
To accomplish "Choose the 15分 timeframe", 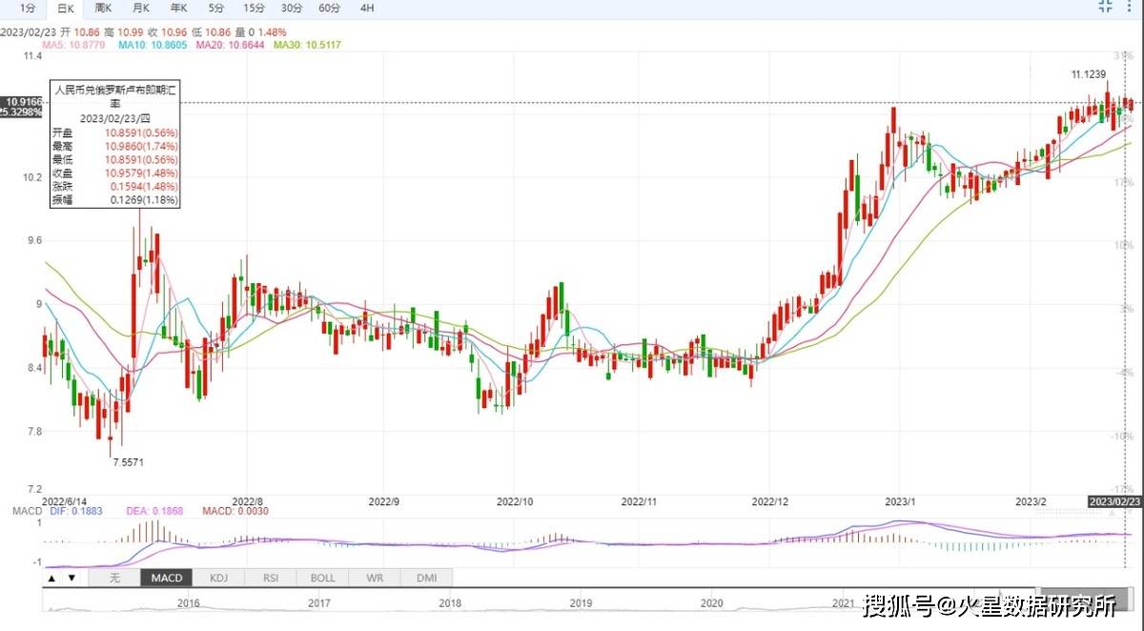I will click(254, 8).
